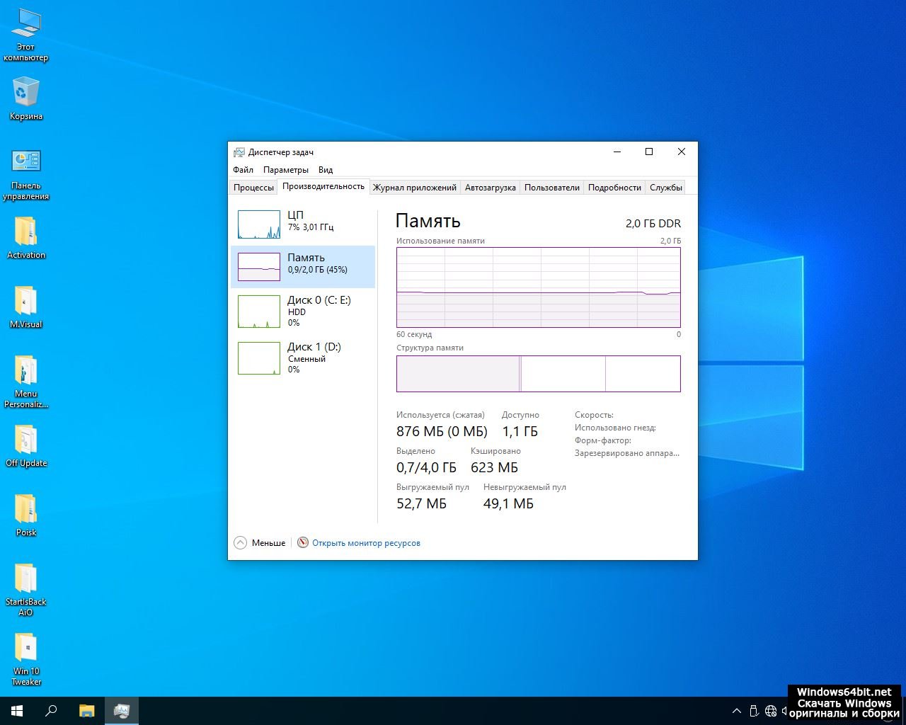Screen dimensions: 906x725
Task: Open the Файл menu
Action: pos(243,170)
